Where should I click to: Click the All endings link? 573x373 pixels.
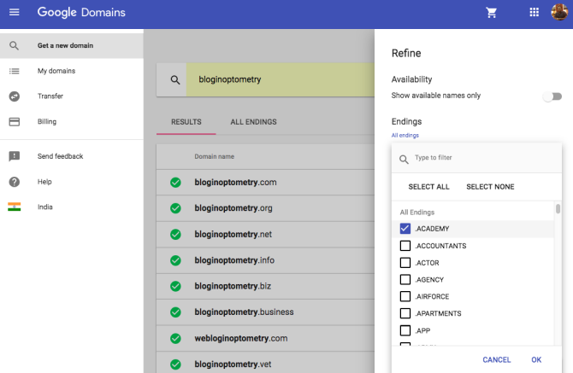[405, 135]
